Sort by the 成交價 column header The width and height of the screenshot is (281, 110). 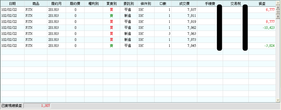[x=184, y=4]
